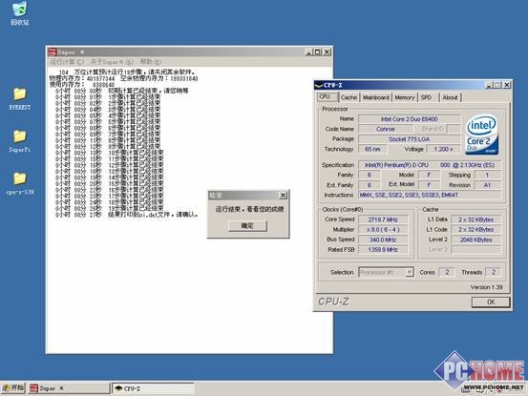Open the first Super Pi menu (calculate)

(67, 62)
